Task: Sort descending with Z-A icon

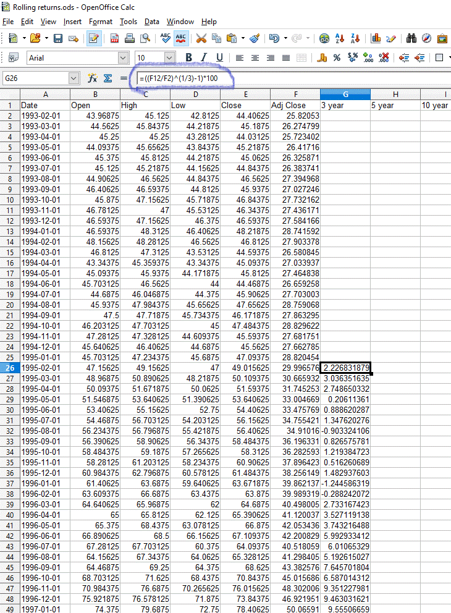Action: click(x=355, y=38)
